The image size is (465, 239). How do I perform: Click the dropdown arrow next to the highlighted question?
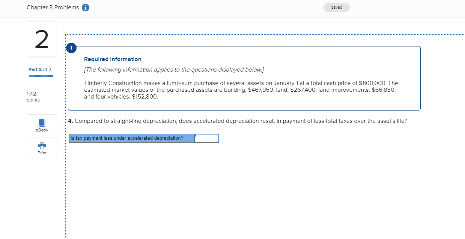195,136
